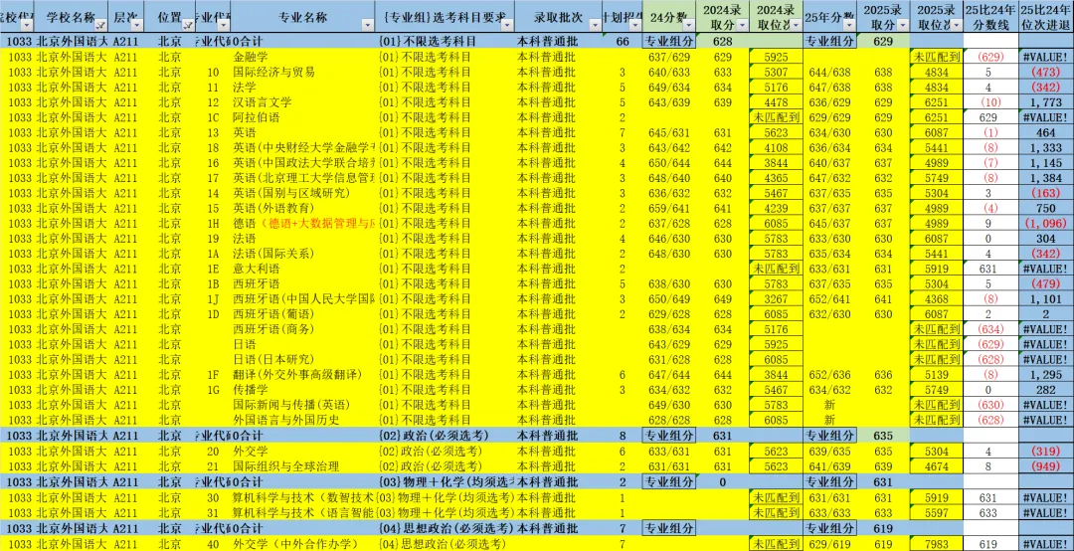Select the 国际经济与贸易 cell
The height and width of the screenshot is (551, 1074).
pos(302,72)
